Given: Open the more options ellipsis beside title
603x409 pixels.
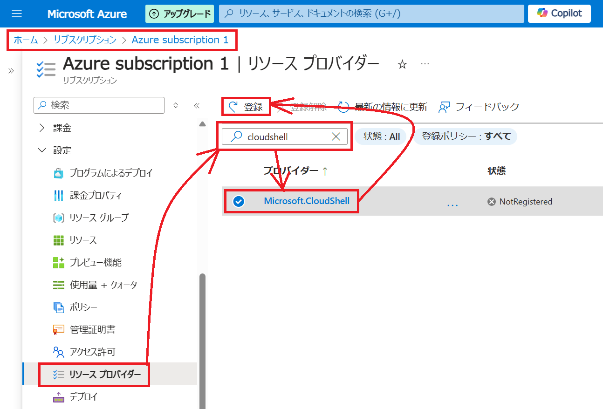Looking at the screenshot, I should (x=425, y=64).
